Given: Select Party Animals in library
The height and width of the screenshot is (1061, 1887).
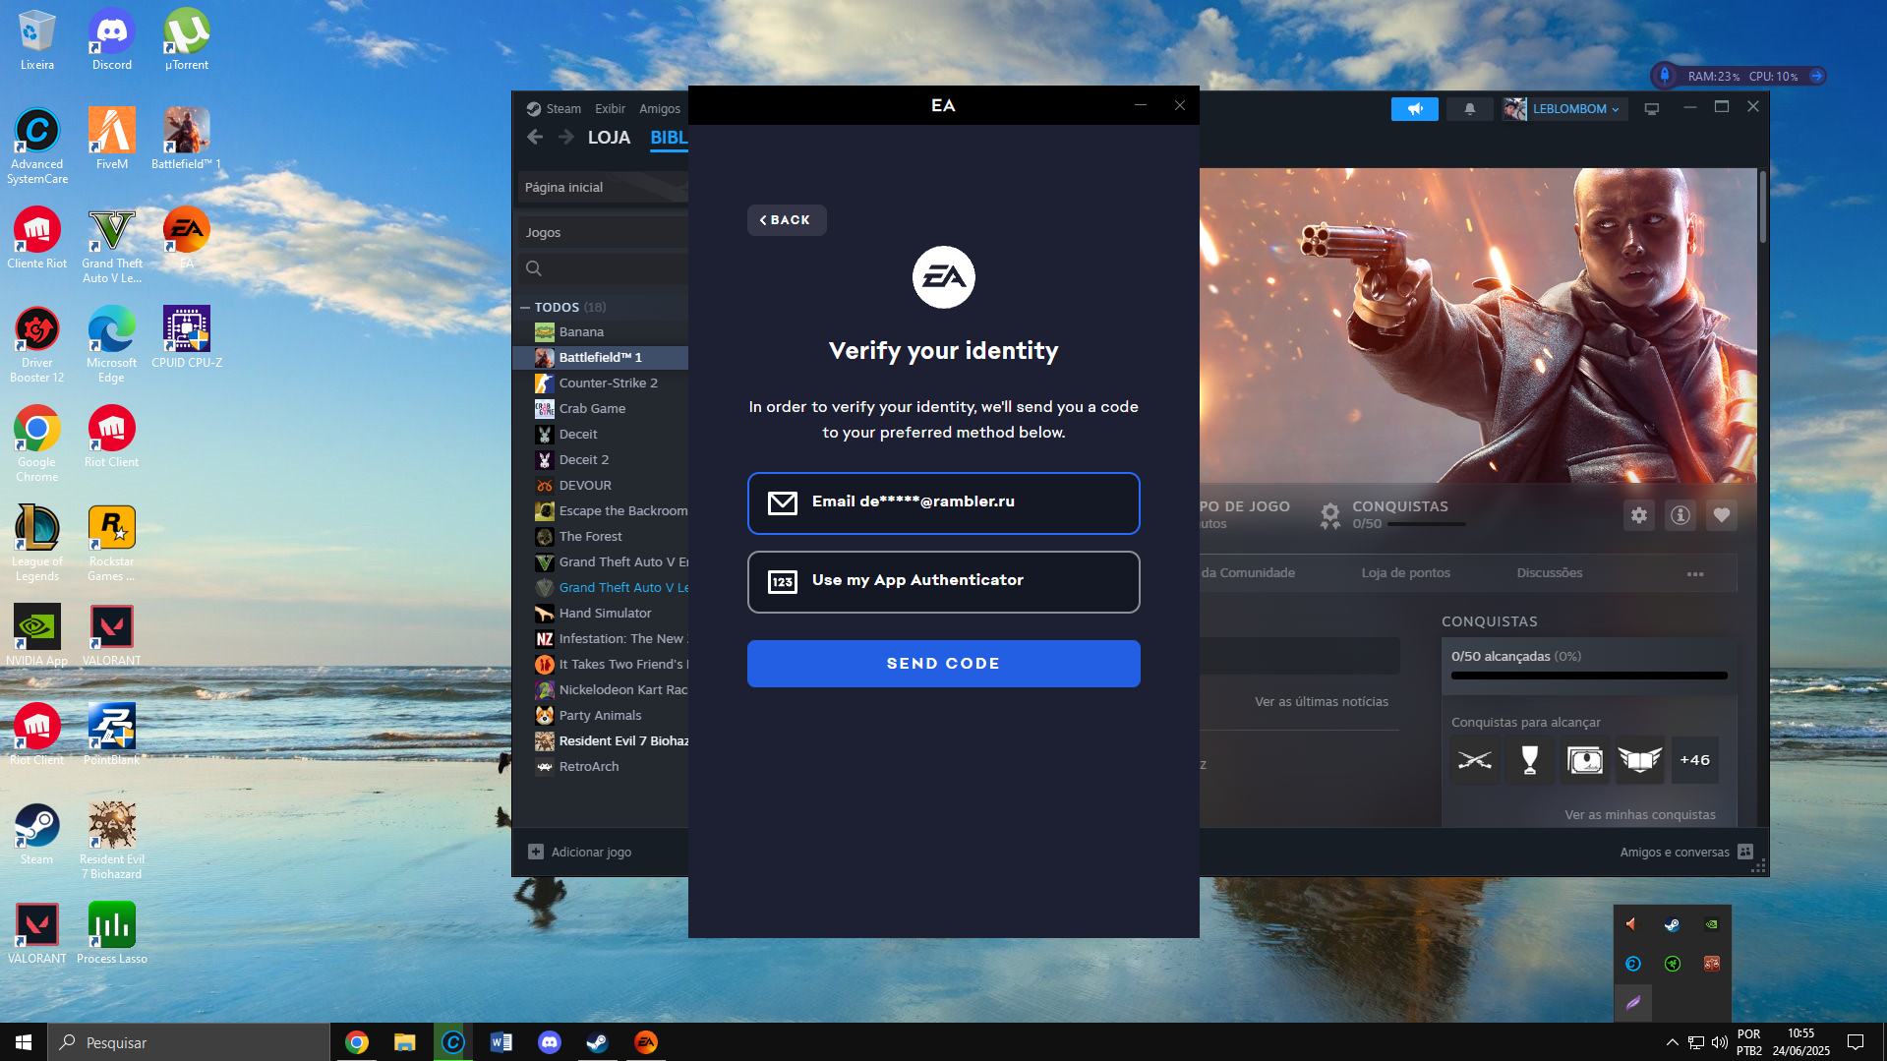Looking at the screenshot, I should pos(601,716).
